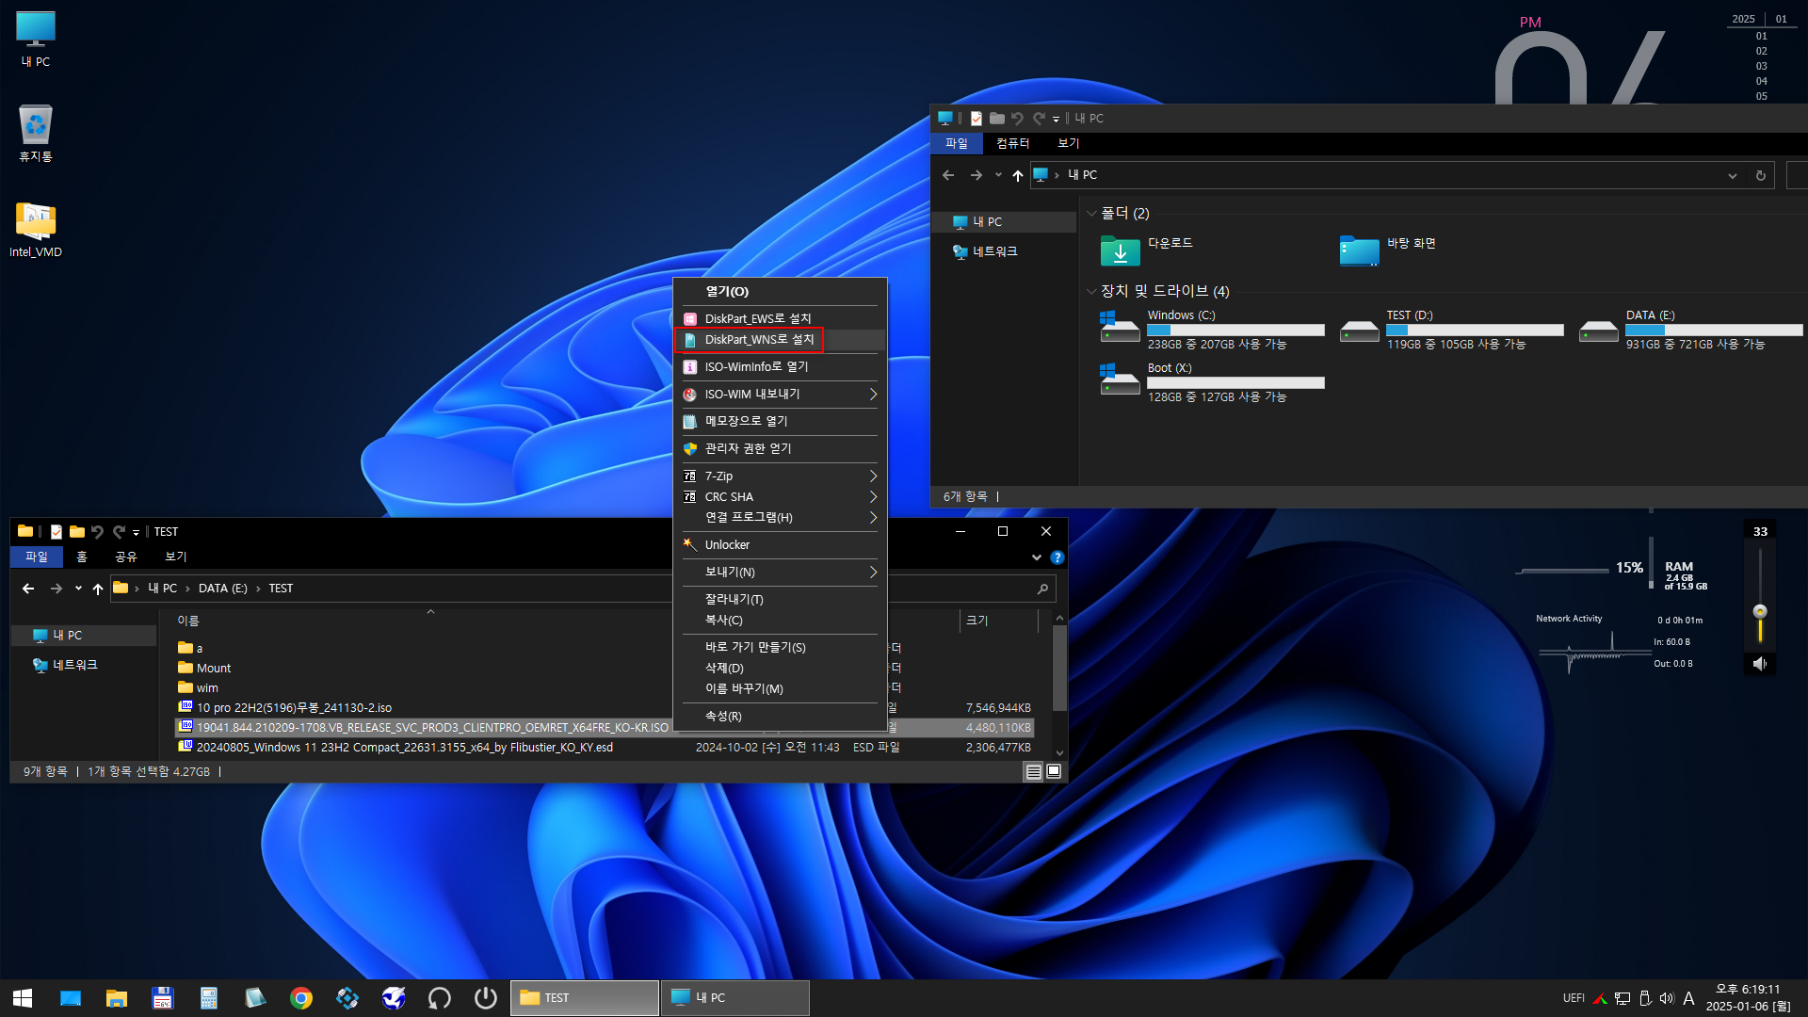Launch Chrome from the taskbar
The width and height of the screenshot is (1808, 1017).
click(301, 998)
